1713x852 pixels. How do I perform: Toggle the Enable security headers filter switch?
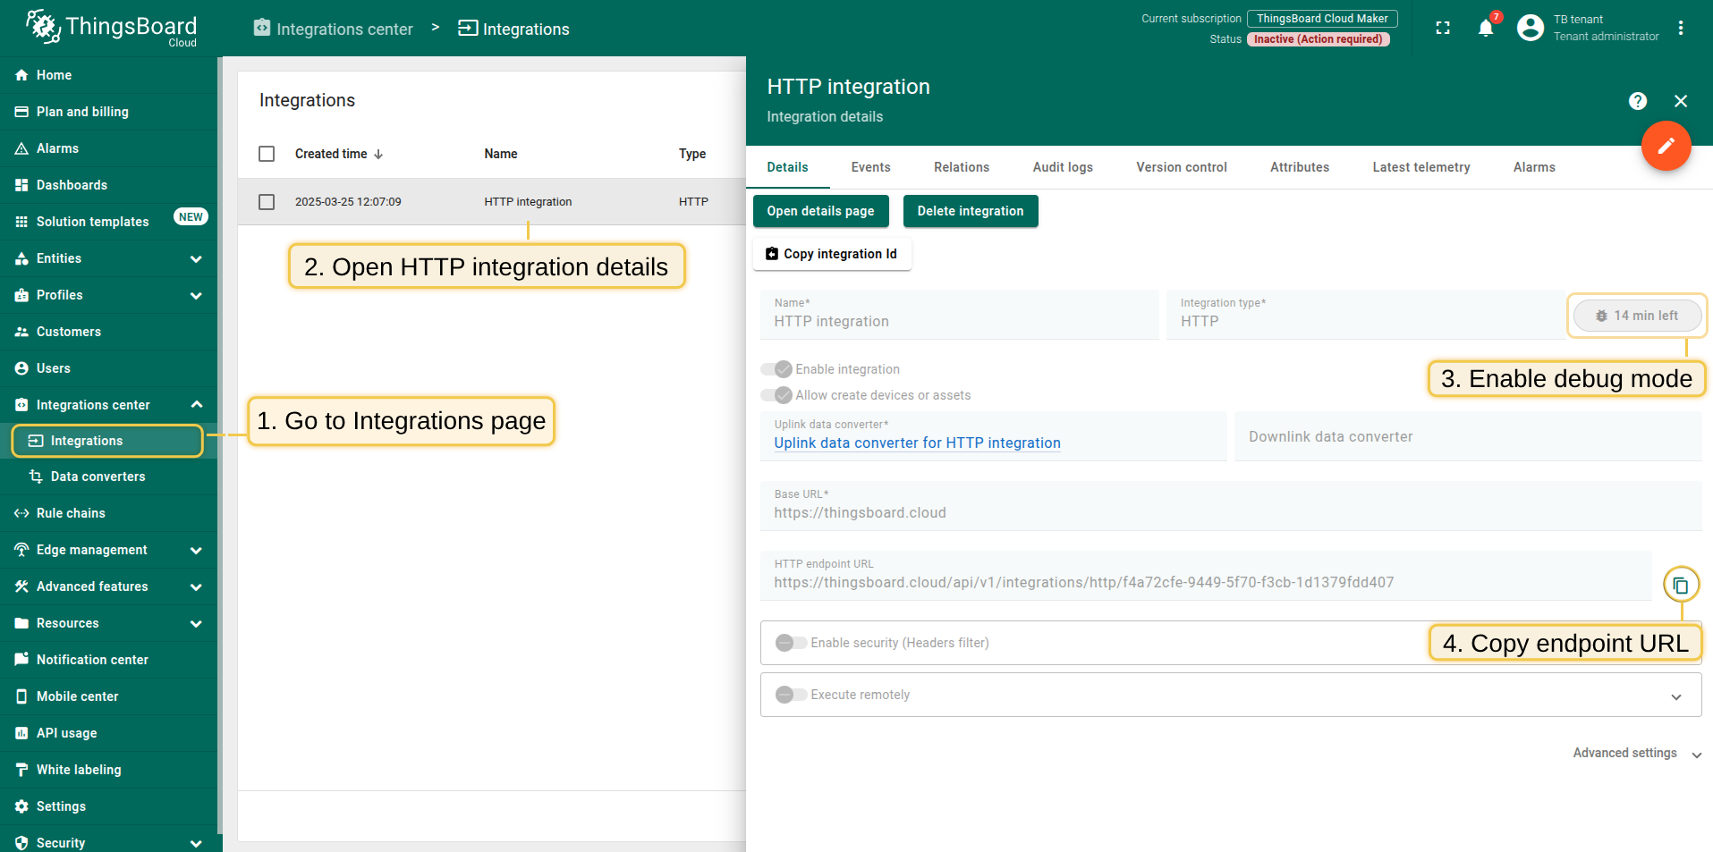(791, 643)
